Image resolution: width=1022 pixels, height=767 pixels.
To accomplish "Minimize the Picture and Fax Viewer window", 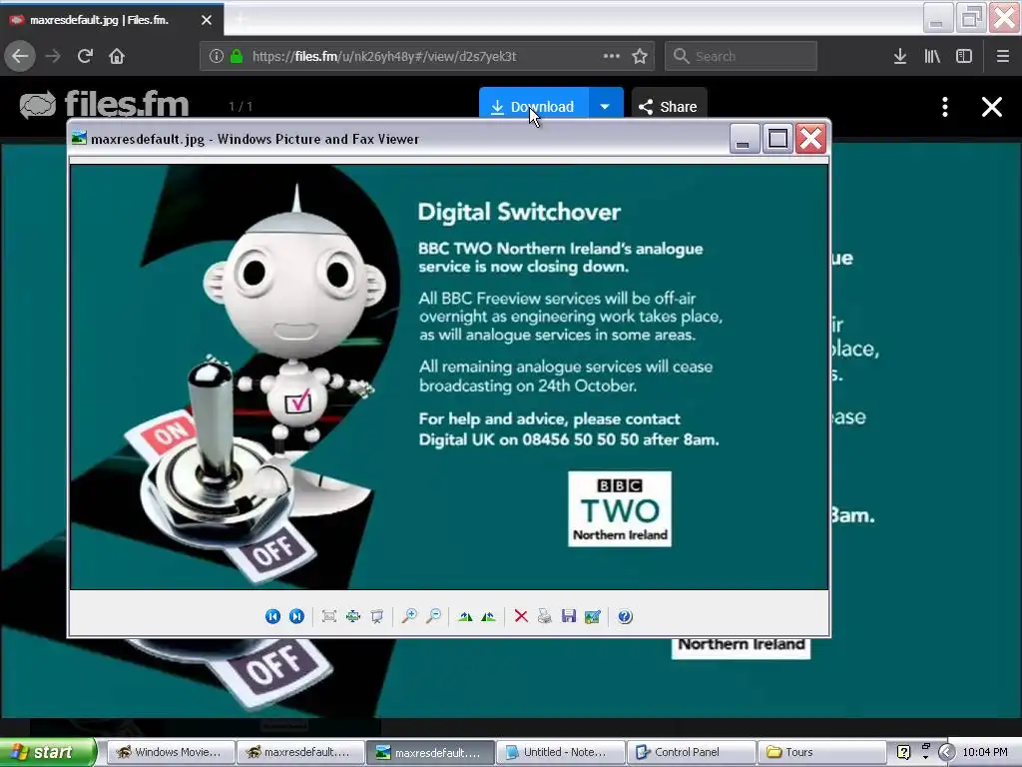I will (x=744, y=138).
